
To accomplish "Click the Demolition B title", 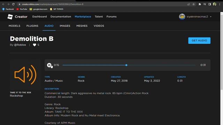I will tap(32, 39).
